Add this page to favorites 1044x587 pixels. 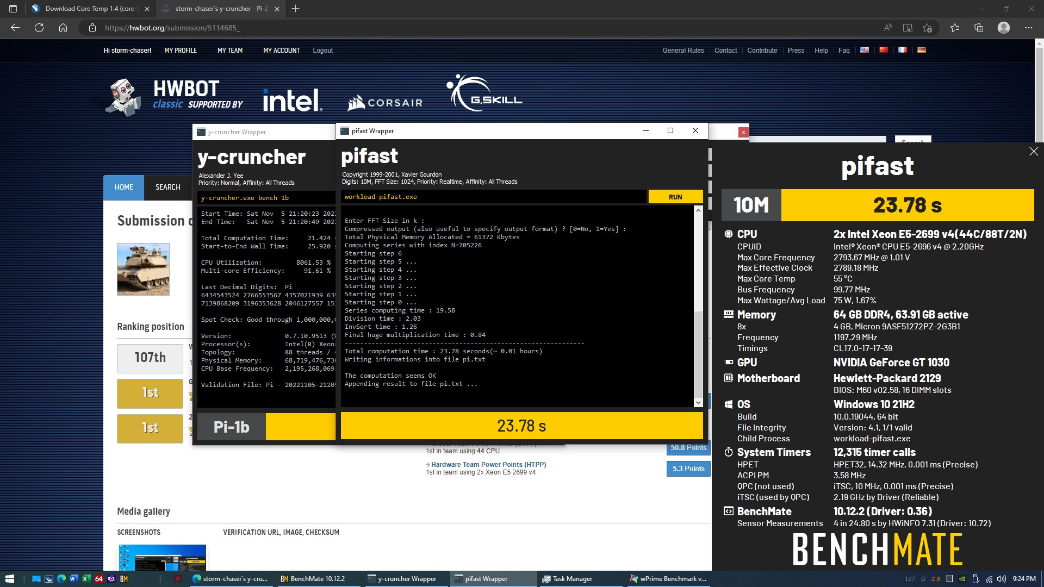click(x=928, y=28)
